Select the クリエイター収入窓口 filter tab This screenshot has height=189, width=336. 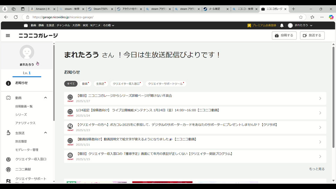point(127,84)
